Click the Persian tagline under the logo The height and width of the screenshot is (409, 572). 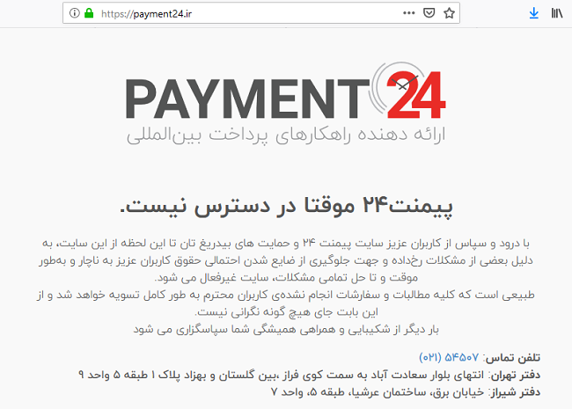click(286, 135)
